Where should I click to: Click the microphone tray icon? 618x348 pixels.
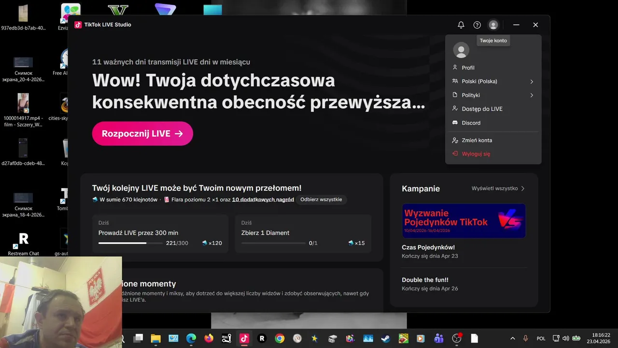point(525,338)
